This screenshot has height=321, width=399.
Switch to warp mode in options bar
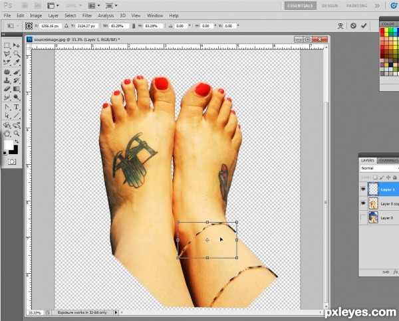(340, 26)
